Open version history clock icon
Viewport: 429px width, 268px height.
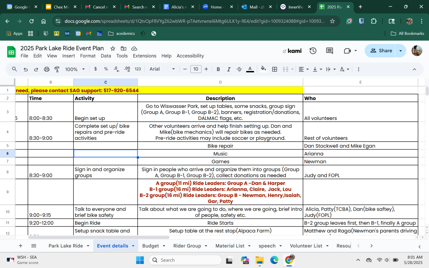(313, 51)
